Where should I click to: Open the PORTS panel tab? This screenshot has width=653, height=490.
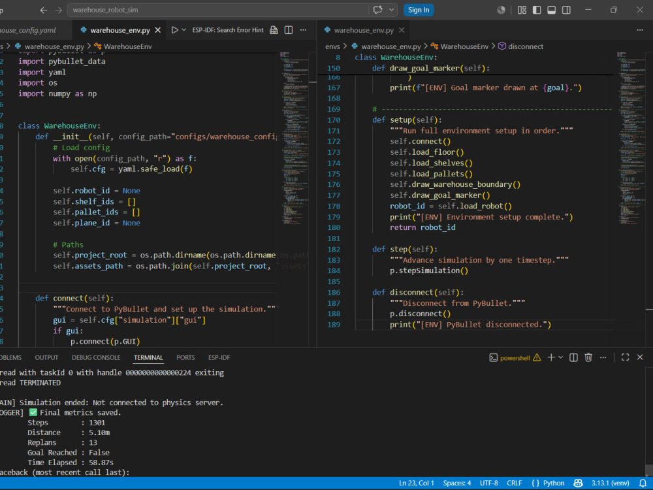[185, 357]
